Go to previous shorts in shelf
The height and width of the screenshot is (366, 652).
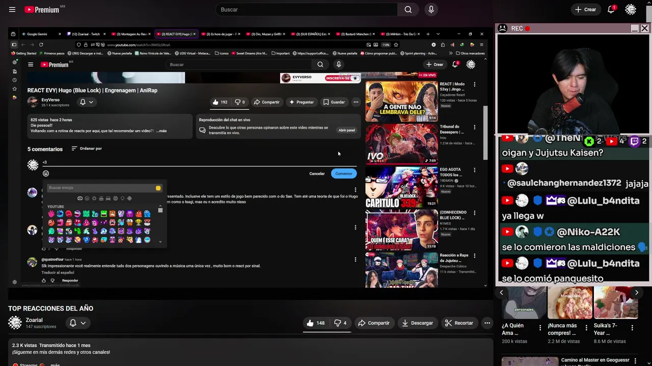click(501, 292)
